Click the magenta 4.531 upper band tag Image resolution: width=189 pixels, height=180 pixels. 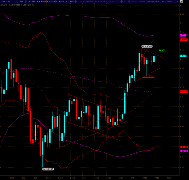[x=183, y=35]
